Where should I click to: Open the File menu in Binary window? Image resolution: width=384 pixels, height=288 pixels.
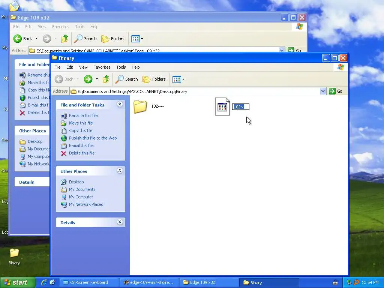[57, 67]
